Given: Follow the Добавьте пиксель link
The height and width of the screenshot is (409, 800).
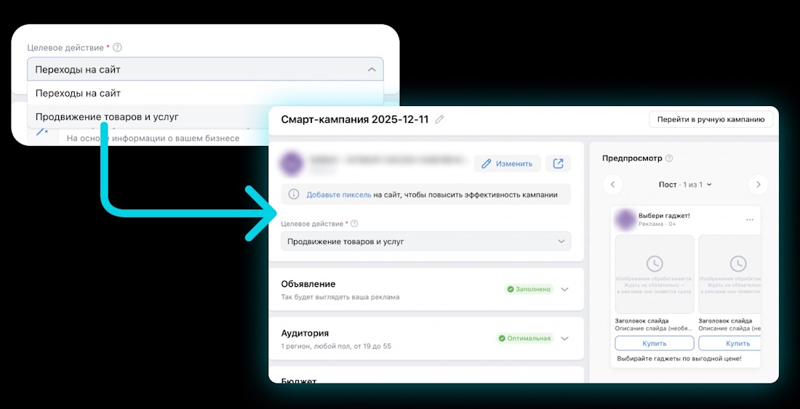Looking at the screenshot, I should click(x=339, y=195).
